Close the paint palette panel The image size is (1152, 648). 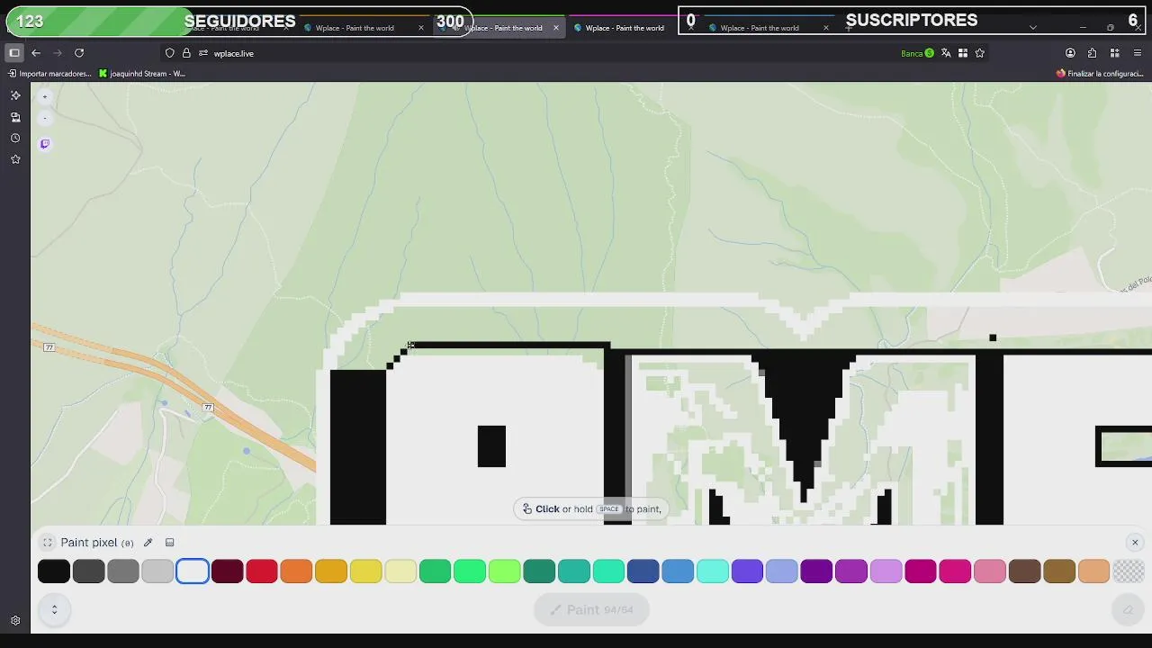coord(1135,543)
